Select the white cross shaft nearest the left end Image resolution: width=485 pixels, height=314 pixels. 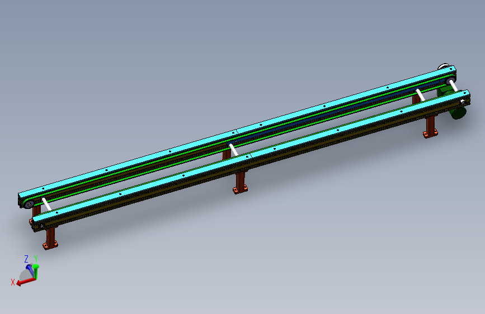[x=46, y=204]
